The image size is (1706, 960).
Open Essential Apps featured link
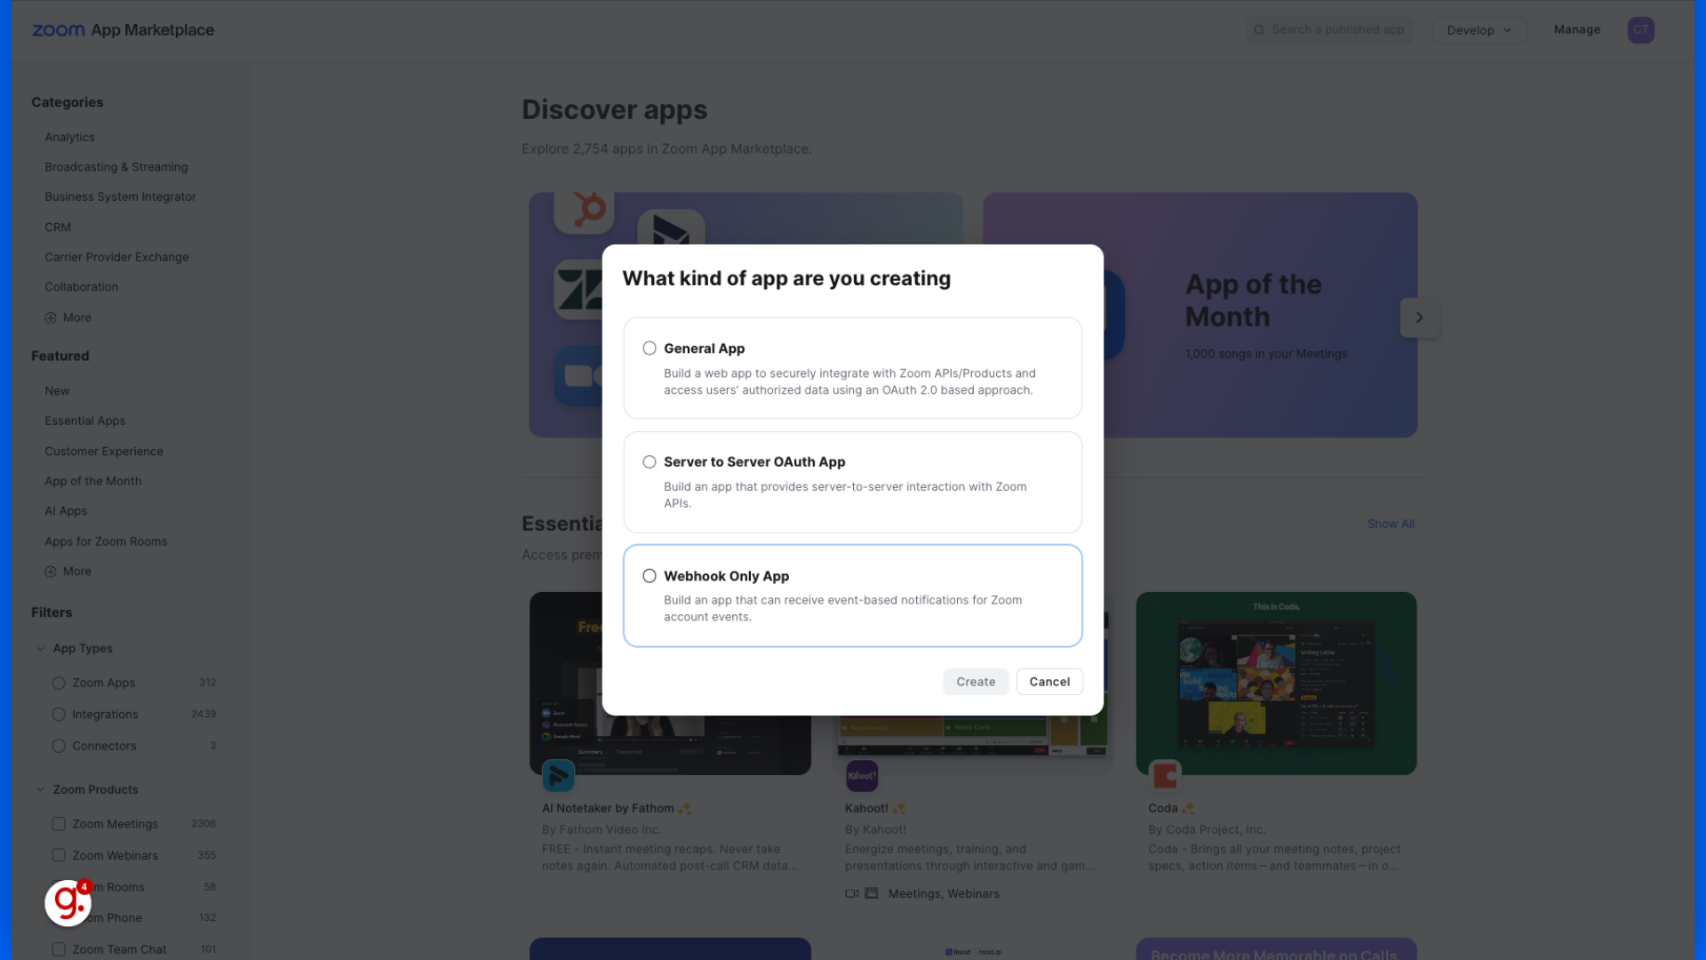point(85,420)
